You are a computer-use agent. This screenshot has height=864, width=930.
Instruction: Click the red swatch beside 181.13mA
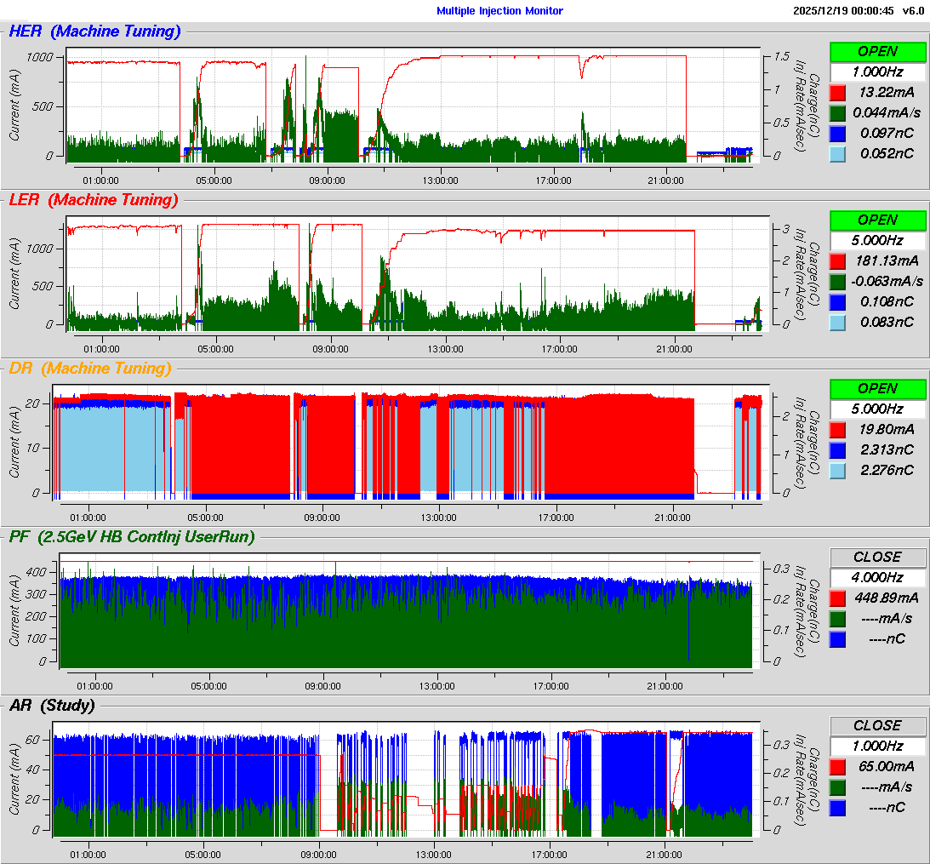coord(837,261)
